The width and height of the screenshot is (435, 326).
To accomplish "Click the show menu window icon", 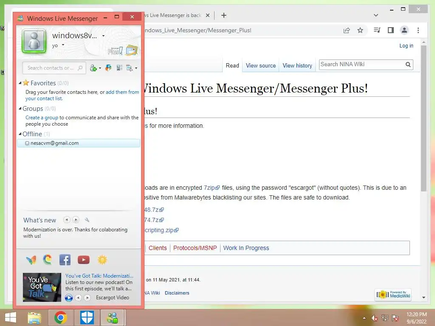I will click(129, 68).
